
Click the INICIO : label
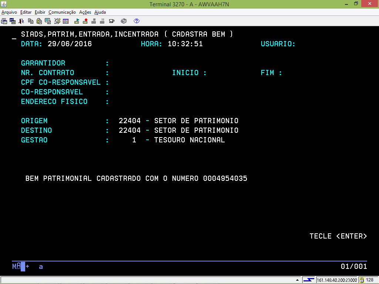point(189,73)
